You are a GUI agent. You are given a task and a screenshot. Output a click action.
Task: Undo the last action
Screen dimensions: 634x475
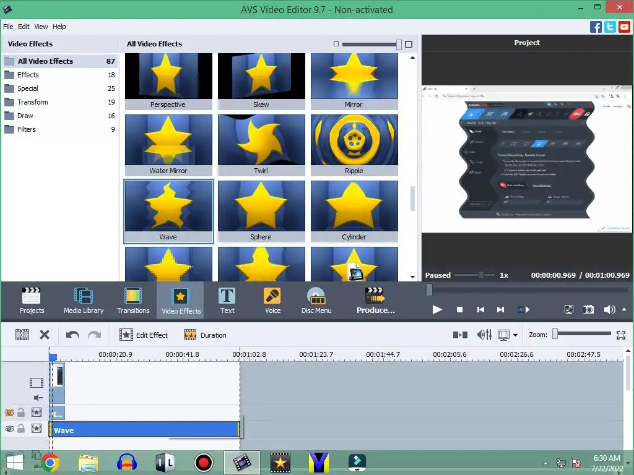(72, 335)
